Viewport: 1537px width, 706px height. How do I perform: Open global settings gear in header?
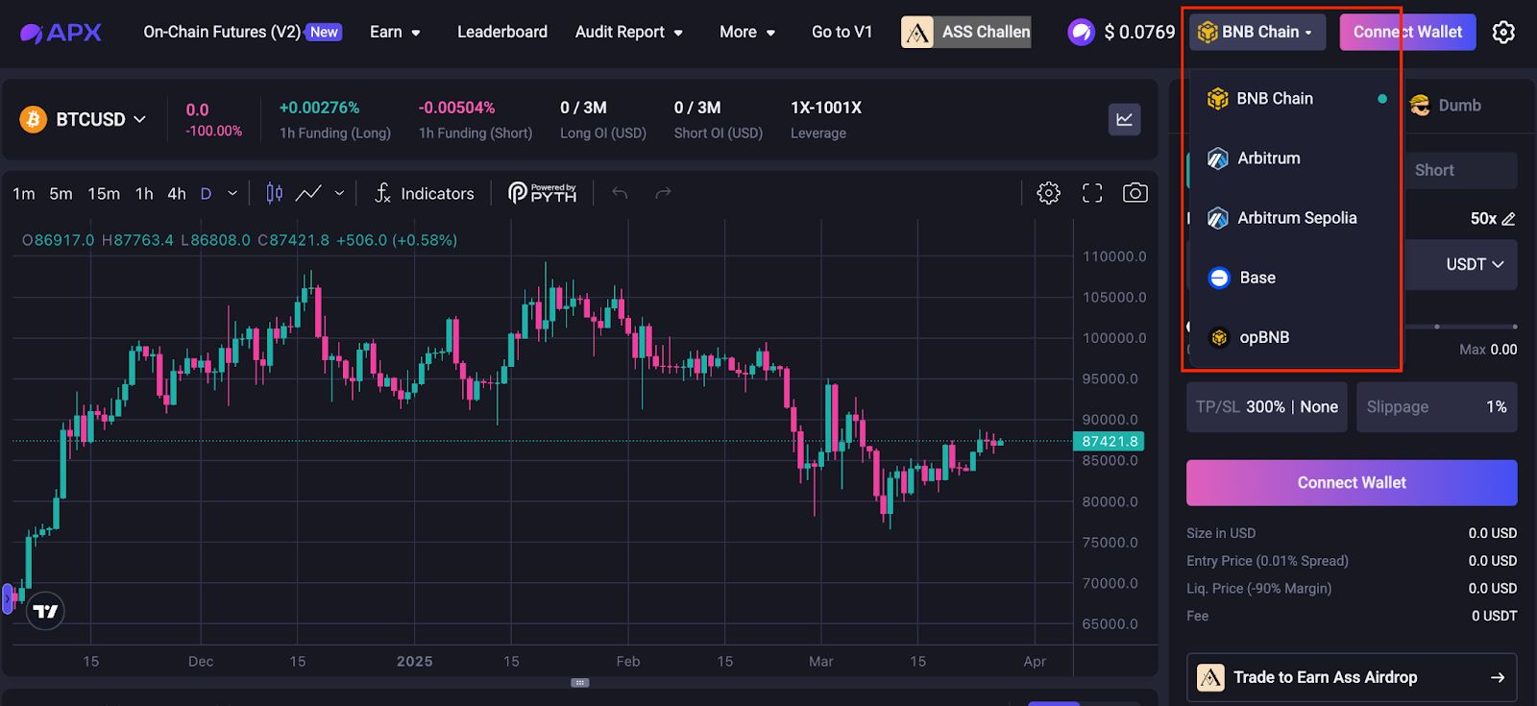(1503, 32)
